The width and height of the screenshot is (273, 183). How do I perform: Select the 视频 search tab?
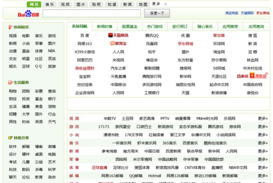tap(65, 5)
